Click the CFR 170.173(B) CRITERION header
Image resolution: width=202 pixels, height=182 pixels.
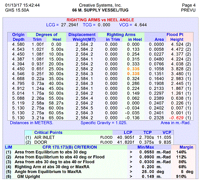[69, 147]
